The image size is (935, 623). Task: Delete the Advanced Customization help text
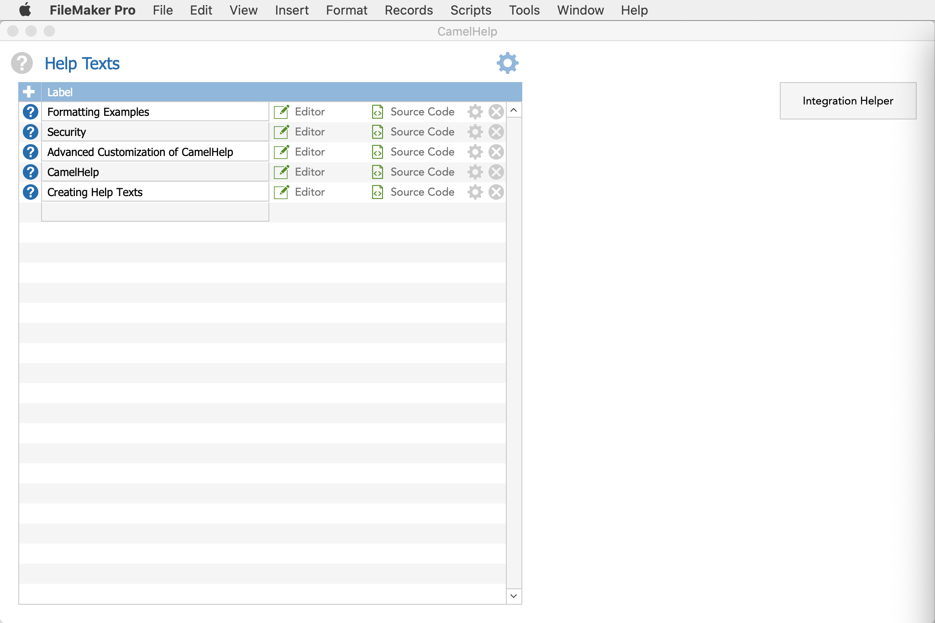click(x=496, y=152)
